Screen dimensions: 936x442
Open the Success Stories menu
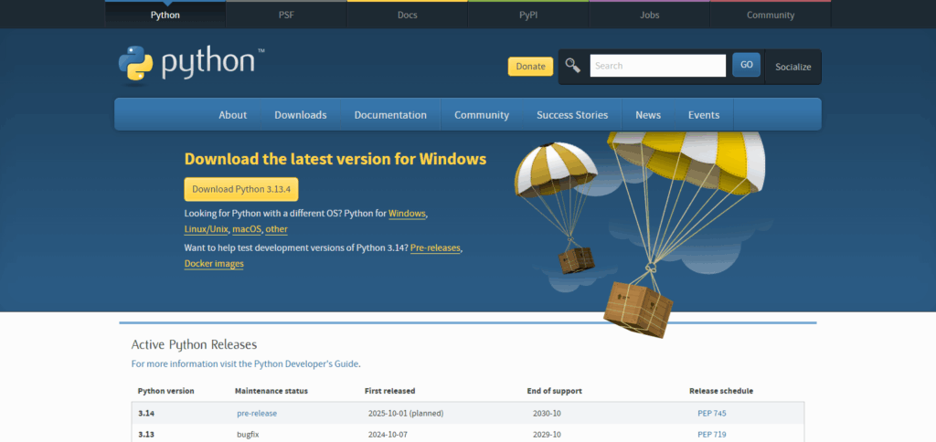click(x=572, y=115)
